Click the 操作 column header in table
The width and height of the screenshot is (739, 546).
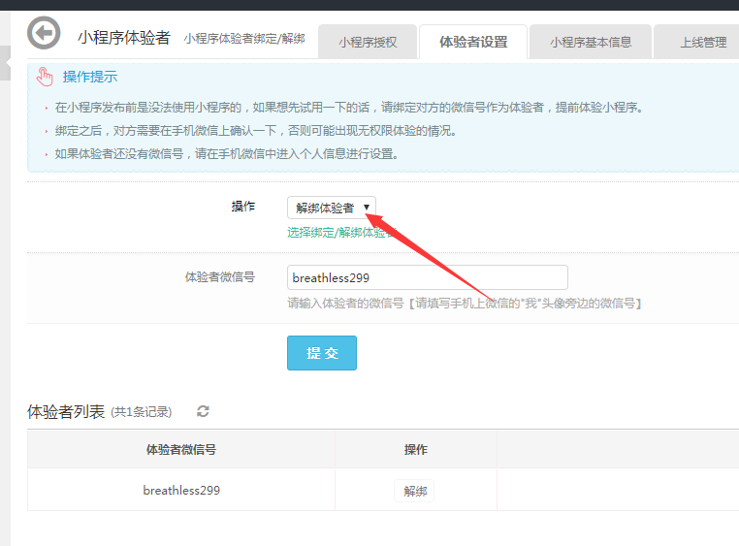click(415, 450)
